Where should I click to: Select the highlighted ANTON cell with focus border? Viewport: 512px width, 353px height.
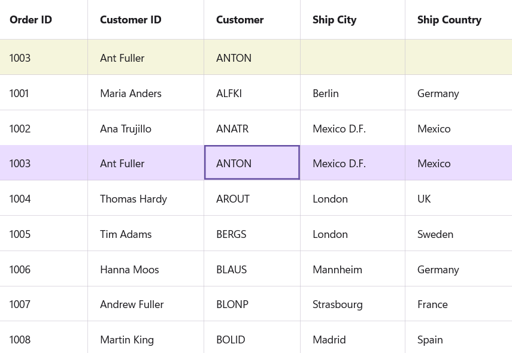click(x=252, y=163)
